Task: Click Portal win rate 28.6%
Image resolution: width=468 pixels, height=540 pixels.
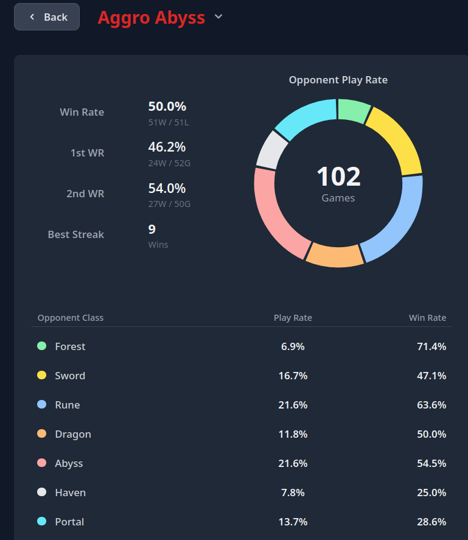Action: 431,522
